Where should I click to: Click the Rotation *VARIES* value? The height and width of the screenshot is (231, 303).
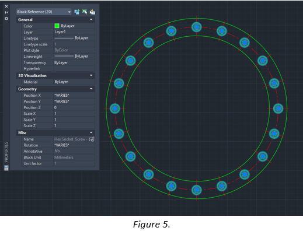coord(74,145)
